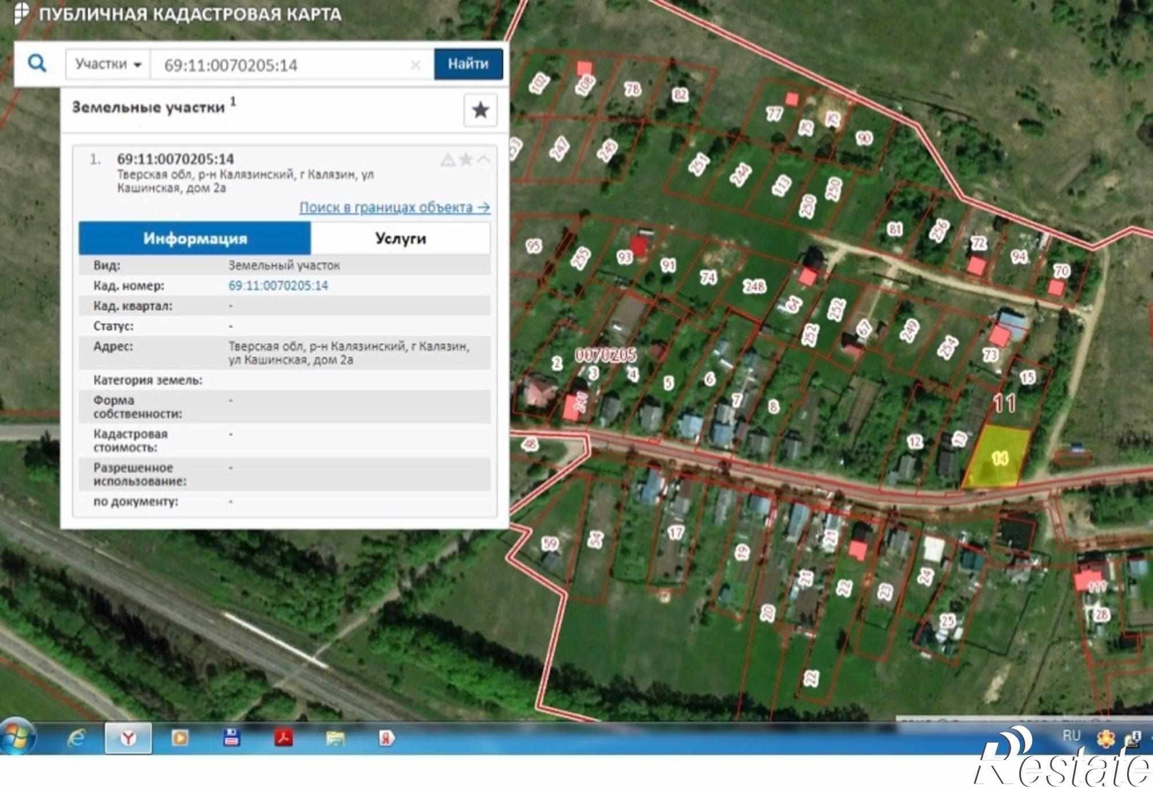Click parcel labeled 59 on map
Image resolution: width=1153 pixels, height=787 pixels.
[x=550, y=543]
